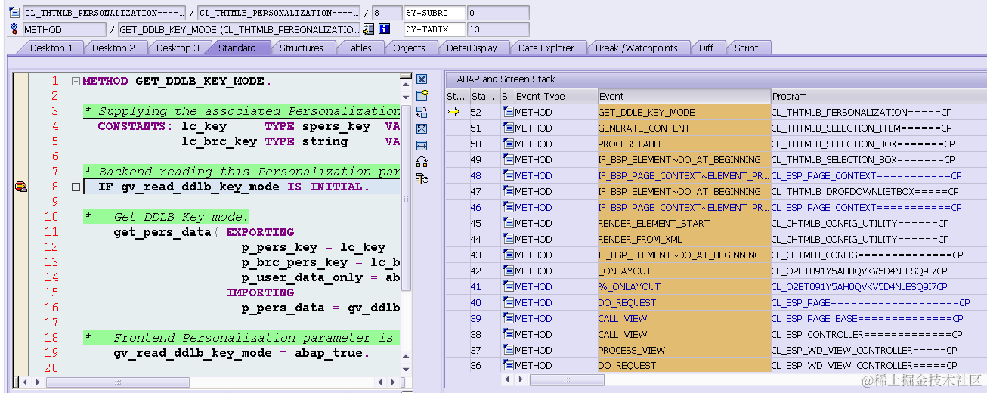
Task: Click the Stack Level column header
Action: (x=484, y=96)
